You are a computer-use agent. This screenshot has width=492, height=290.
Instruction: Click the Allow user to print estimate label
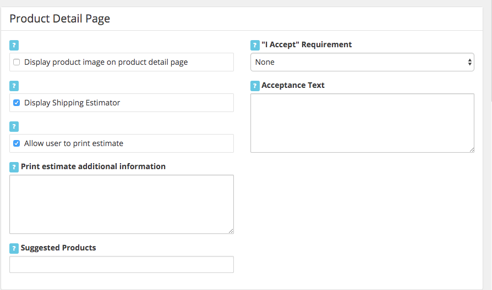(x=73, y=143)
